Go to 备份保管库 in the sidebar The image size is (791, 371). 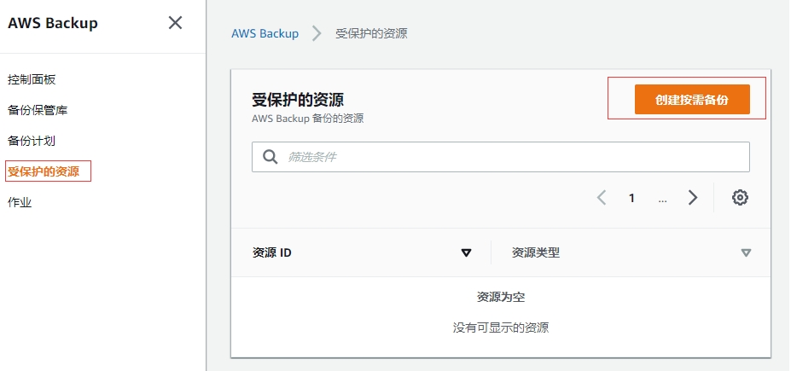coord(38,110)
